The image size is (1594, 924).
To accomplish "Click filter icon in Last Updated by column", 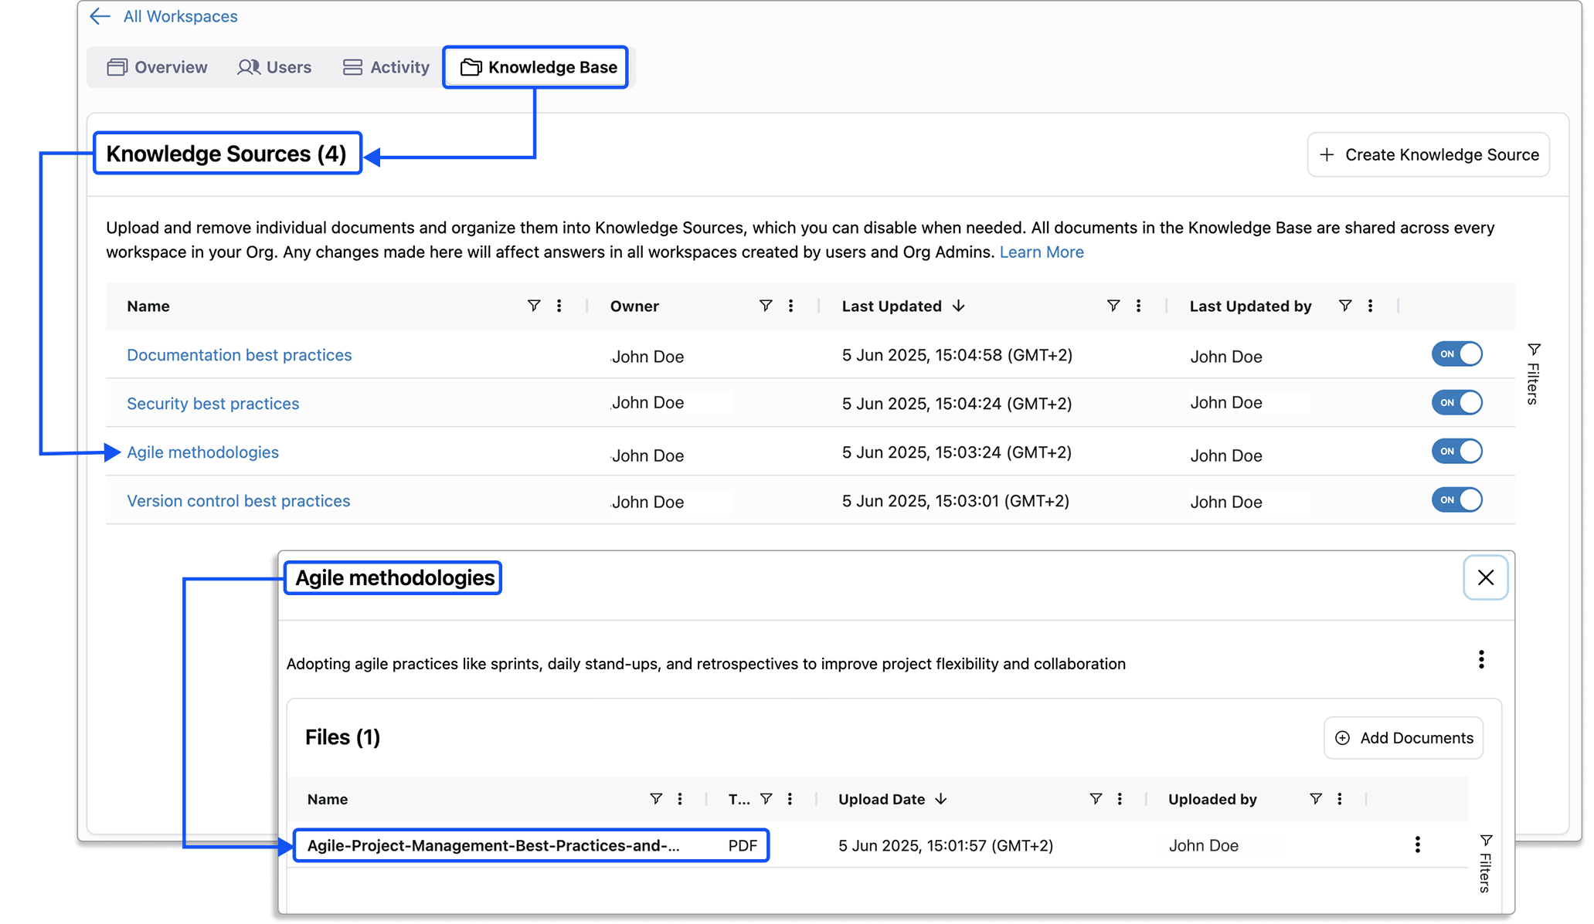I will pyautogui.click(x=1344, y=306).
